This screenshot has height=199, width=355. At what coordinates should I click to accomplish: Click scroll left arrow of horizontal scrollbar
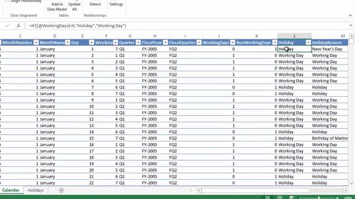click(199, 190)
